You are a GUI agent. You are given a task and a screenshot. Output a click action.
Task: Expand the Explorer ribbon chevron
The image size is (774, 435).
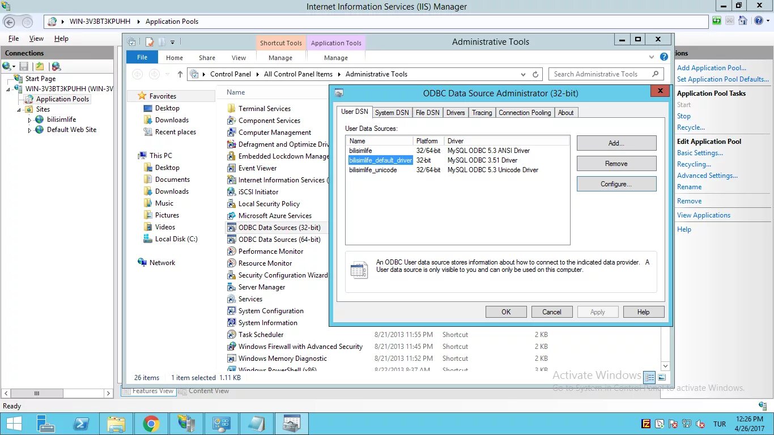(652, 57)
